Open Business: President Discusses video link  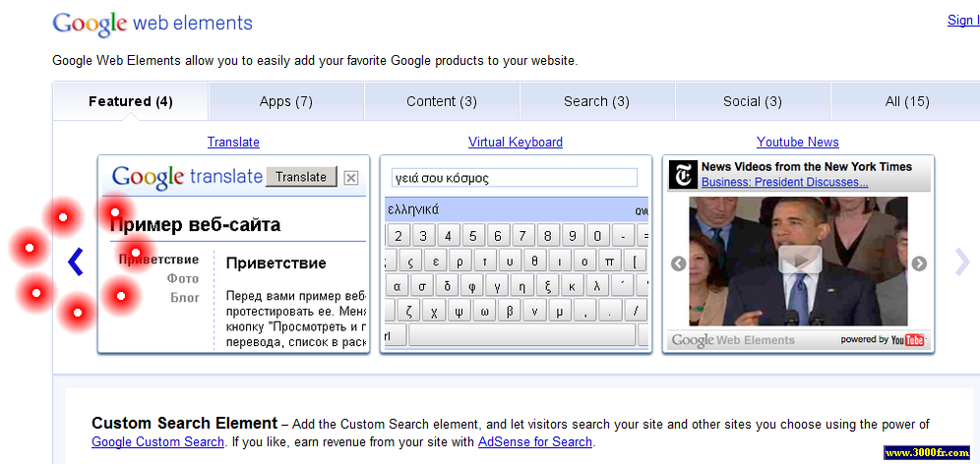click(785, 182)
